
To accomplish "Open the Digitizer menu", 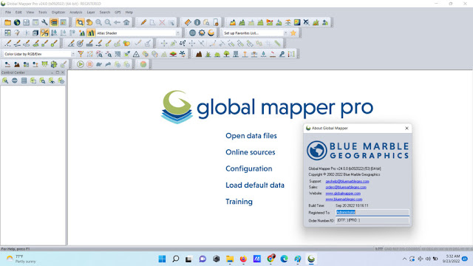I will (x=58, y=13).
